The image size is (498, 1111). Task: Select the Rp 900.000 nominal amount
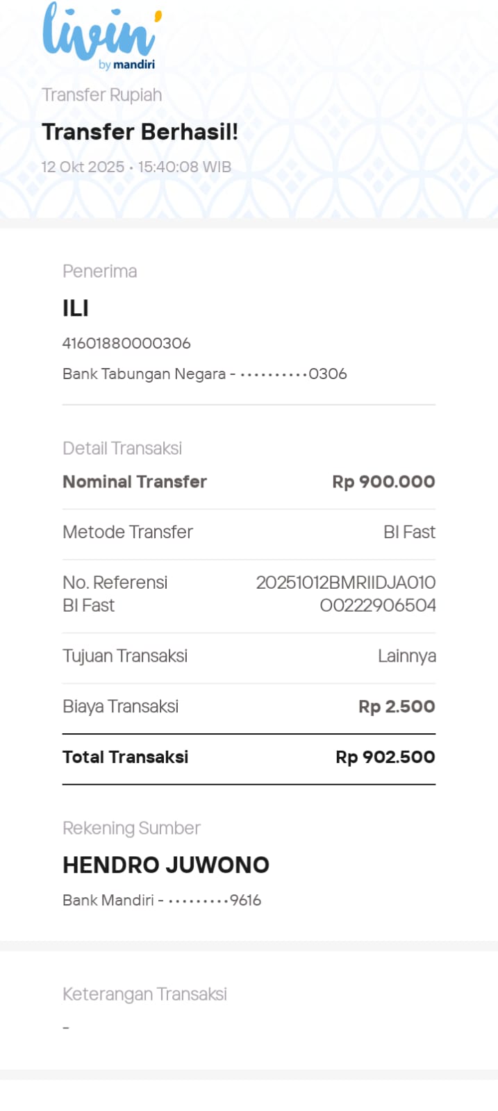pos(383,482)
